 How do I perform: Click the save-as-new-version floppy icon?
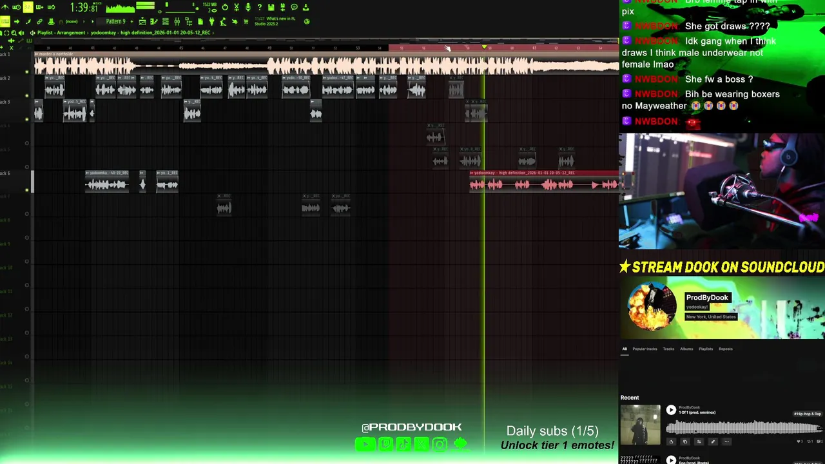[282, 7]
